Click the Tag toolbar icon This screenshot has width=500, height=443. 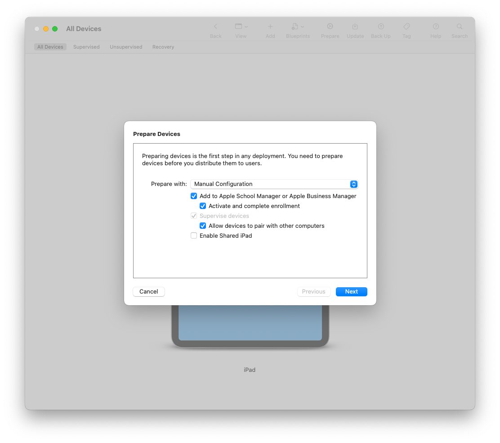click(x=406, y=27)
